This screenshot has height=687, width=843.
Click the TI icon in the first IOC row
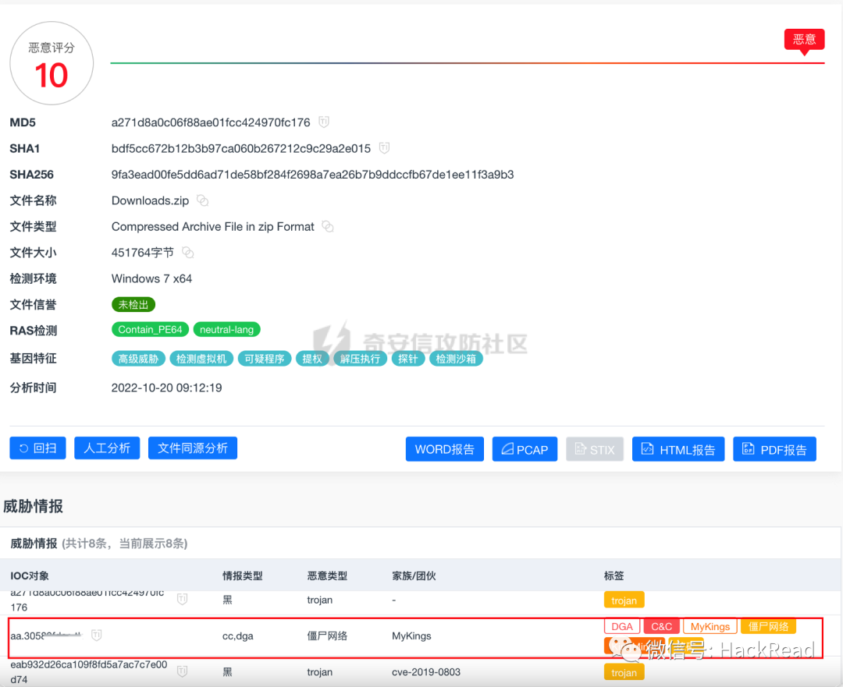pyautogui.click(x=182, y=599)
